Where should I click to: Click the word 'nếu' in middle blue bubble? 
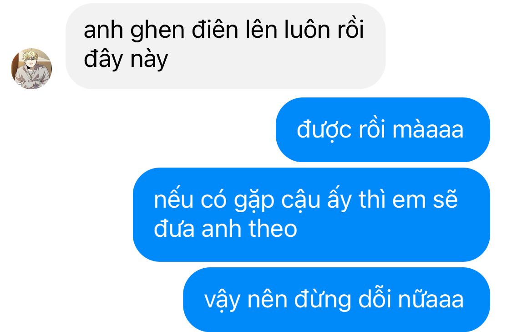[173, 199]
